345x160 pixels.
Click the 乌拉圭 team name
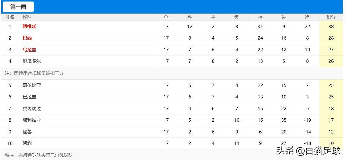tap(30, 50)
